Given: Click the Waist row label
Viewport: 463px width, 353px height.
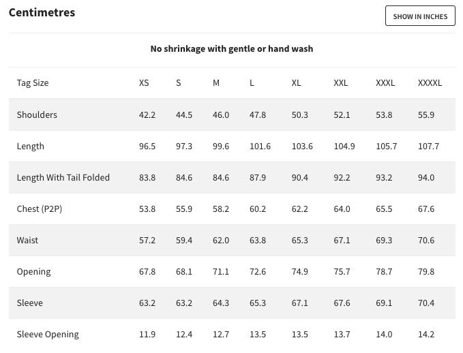Looking at the screenshot, I should [28, 240].
